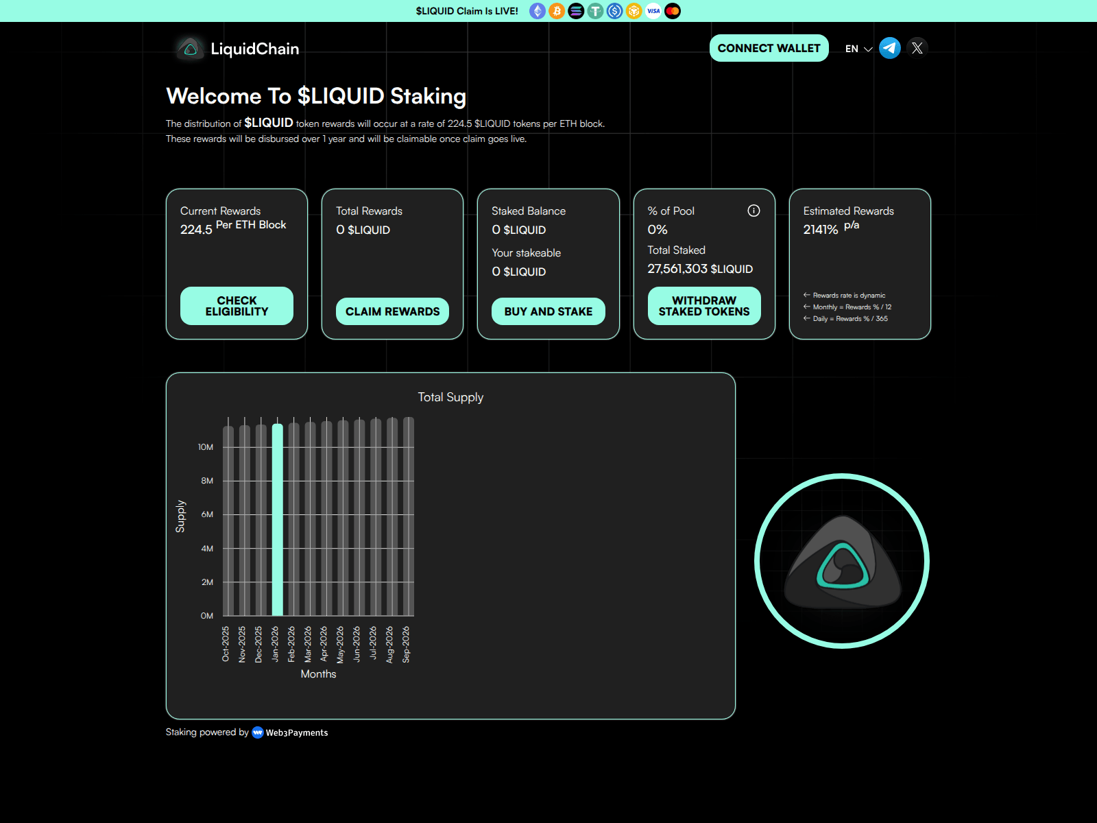Viewport: 1097px width, 823px height.
Task: Click the % of Pool info icon
Action: point(754,211)
